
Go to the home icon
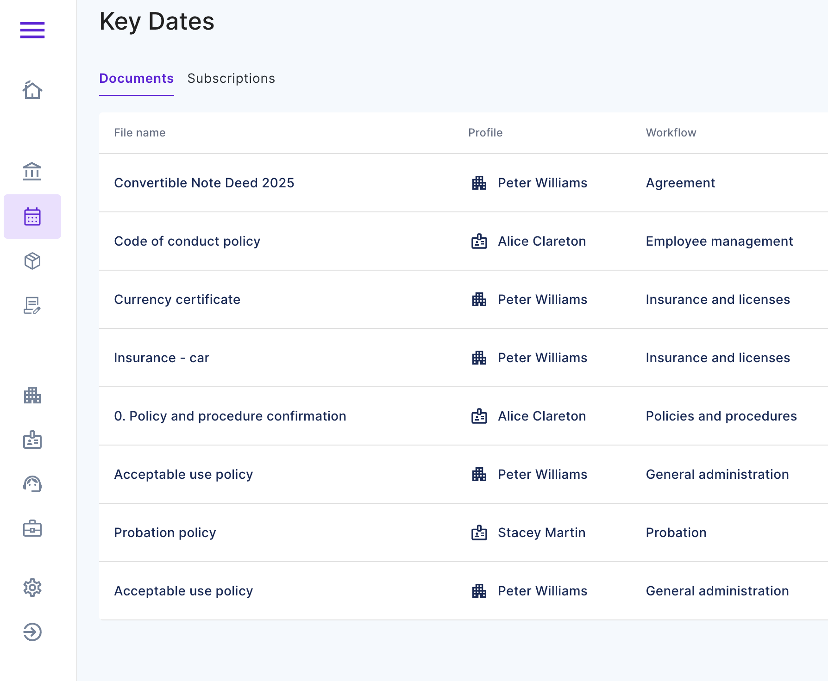tap(32, 90)
